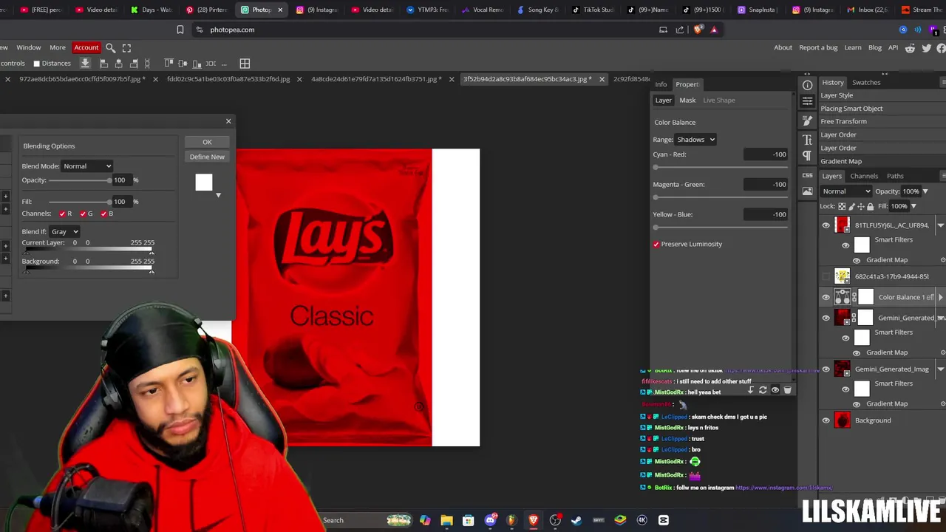Switch to the Info tab
This screenshot has width=946, height=532.
[661, 84]
